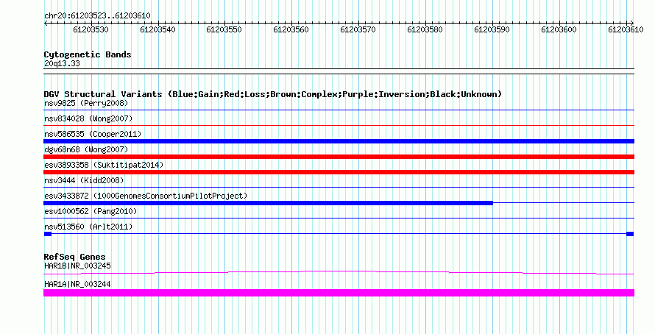Open the HAR1B|NR_003245 gene label
Screen dimensions: 655x334
(x=77, y=266)
